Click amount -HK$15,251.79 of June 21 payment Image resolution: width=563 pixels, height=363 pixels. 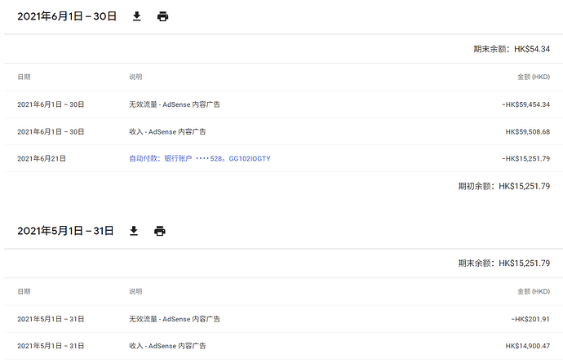pyautogui.click(x=525, y=158)
